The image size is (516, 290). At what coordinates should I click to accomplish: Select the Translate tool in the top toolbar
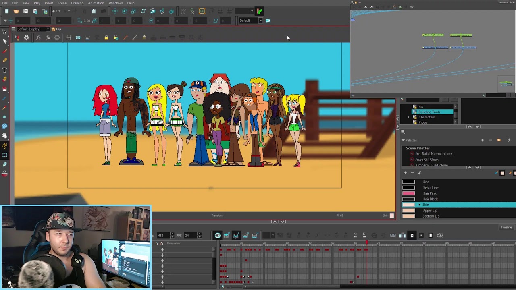[x=115, y=11]
